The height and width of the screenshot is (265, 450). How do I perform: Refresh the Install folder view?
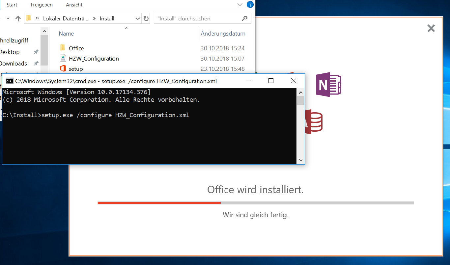point(146,19)
